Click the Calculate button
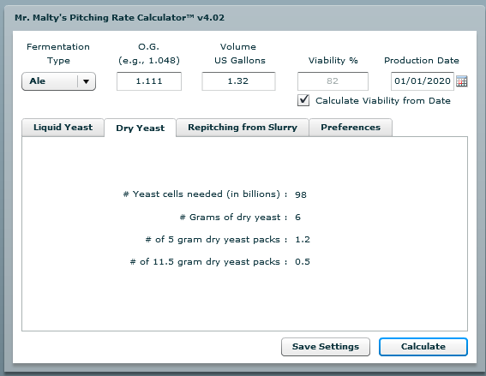Image resolution: width=486 pixels, height=376 pixels. click(x=423, y=347)
